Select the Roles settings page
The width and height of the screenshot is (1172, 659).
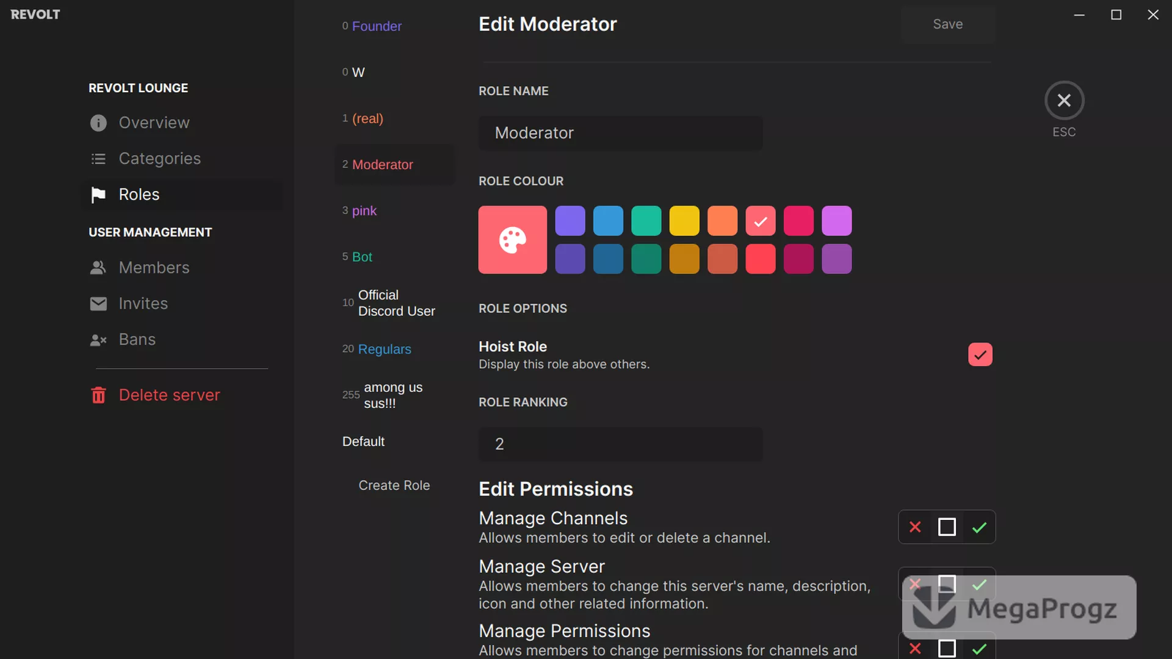click(x=182, y=195)
